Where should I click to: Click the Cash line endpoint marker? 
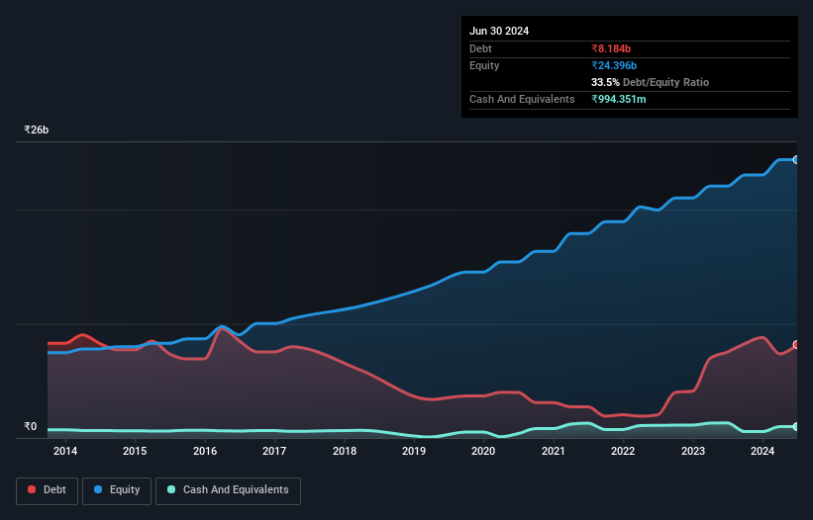coord(796,427)
